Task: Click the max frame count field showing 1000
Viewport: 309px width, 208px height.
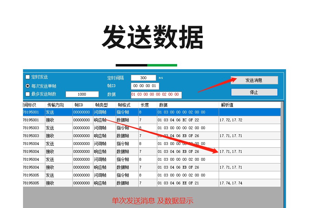Action: click(82, 94)
